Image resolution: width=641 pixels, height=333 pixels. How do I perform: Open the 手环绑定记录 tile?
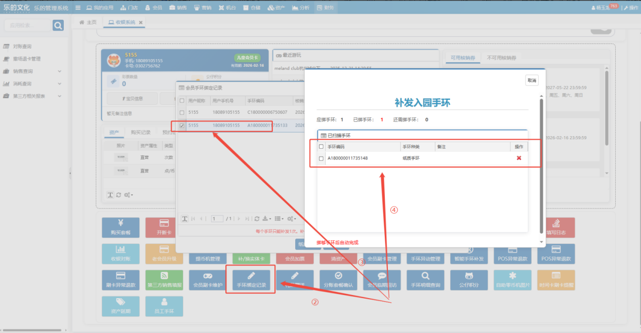pos(251,280)
